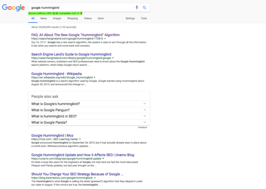The image size is (266, 189).
Task: Open dropdown arrow beside blog.kissmetrics.com URL
Action: click(95, 178)
